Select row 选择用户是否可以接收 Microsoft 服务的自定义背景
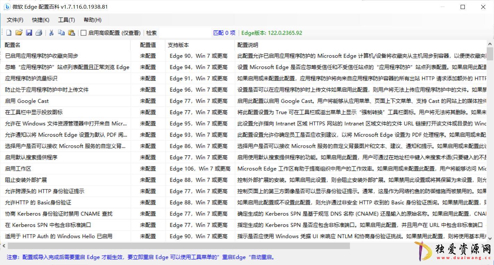 (x=244, y=146)
